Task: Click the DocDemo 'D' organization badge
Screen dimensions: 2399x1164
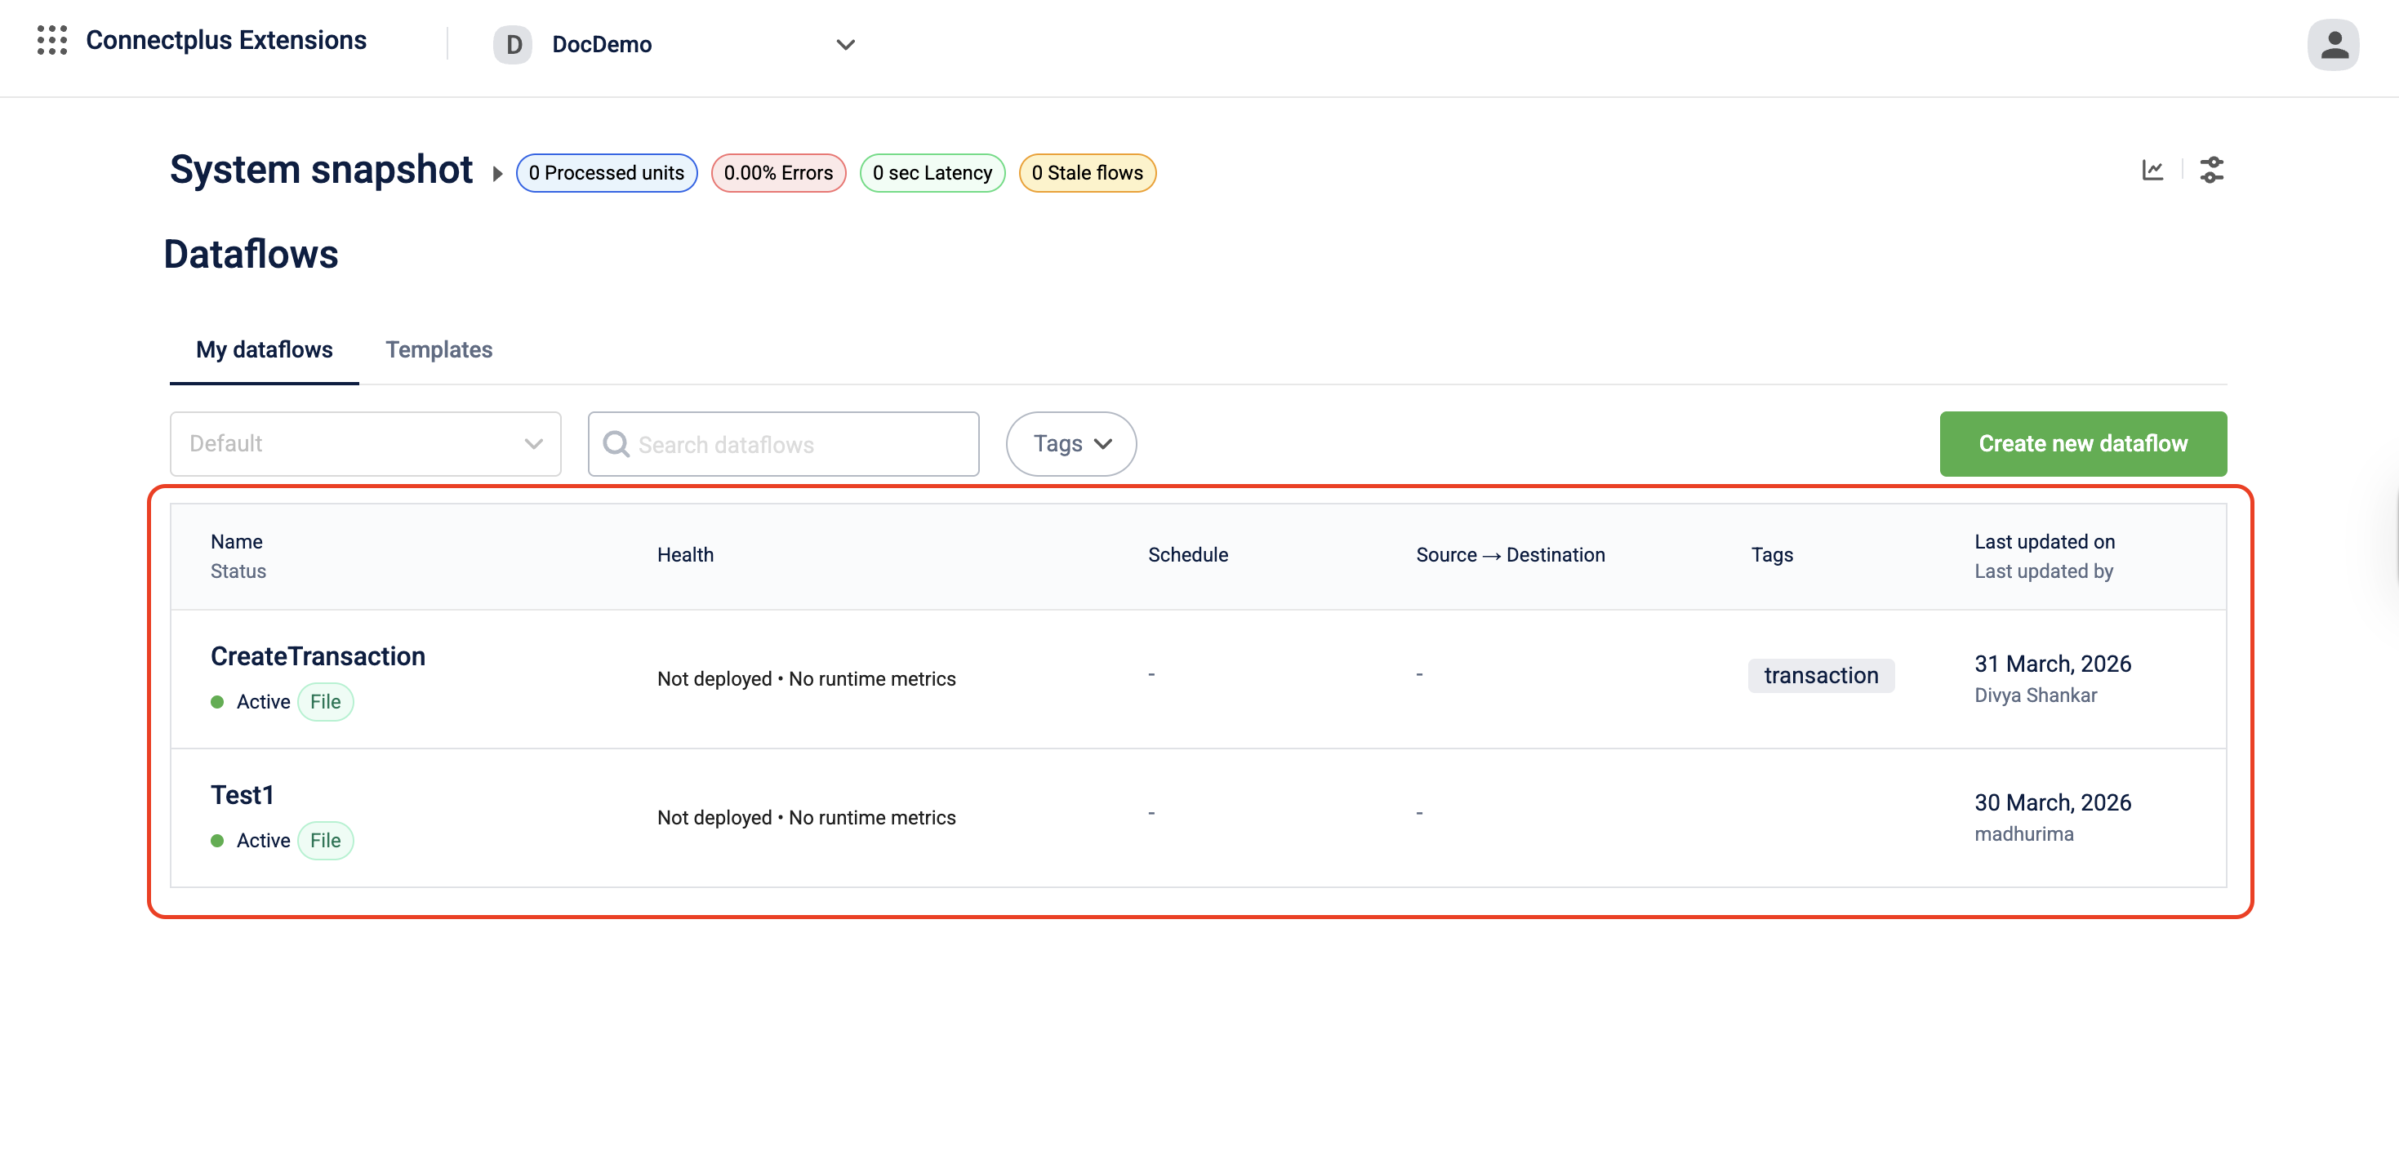Action: coord(512,45)
